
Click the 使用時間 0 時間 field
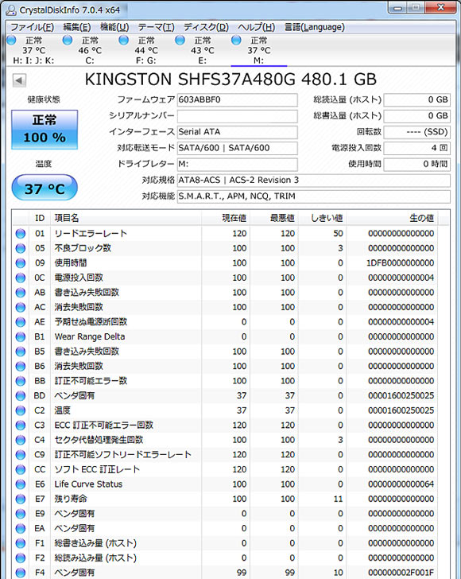pyautogui.click(x=416, y=164)
